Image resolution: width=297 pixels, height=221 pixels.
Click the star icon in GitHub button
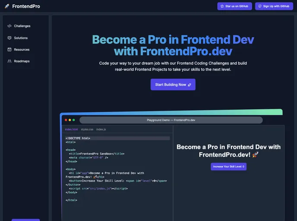click(x=222, y=6)
